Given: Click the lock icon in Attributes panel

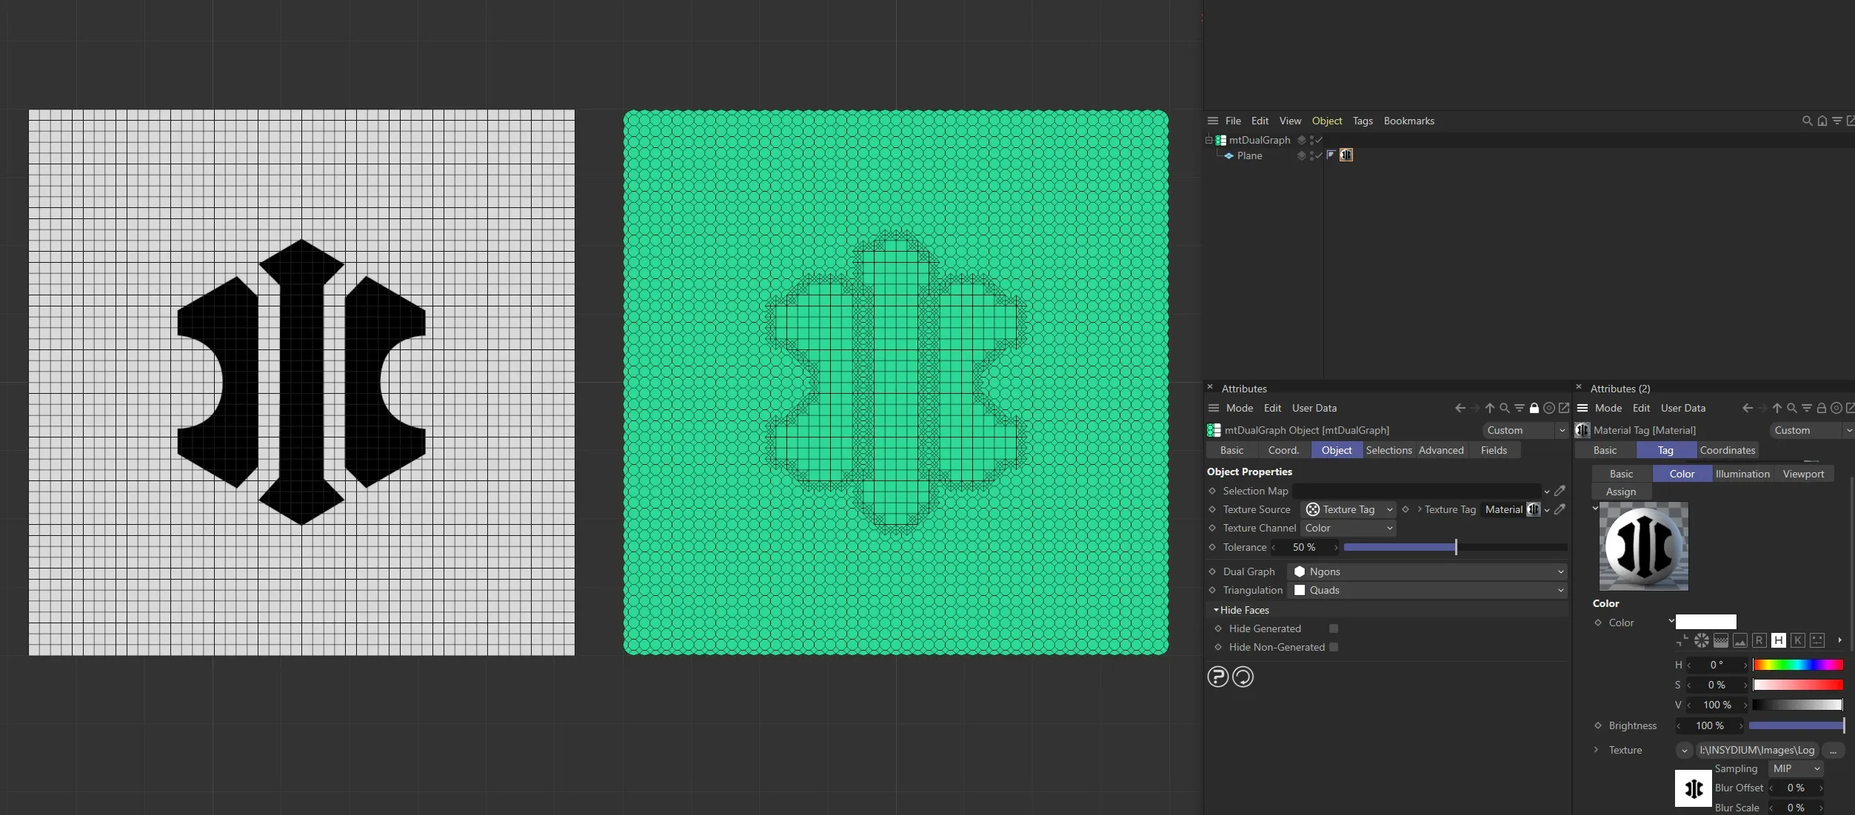Looking at the screenshot, I should click(x=1535, y=408).
